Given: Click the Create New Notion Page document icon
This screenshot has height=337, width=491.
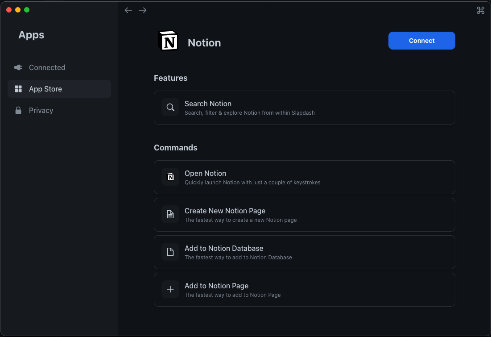Looking at the screenshot, I should [170, 214].
